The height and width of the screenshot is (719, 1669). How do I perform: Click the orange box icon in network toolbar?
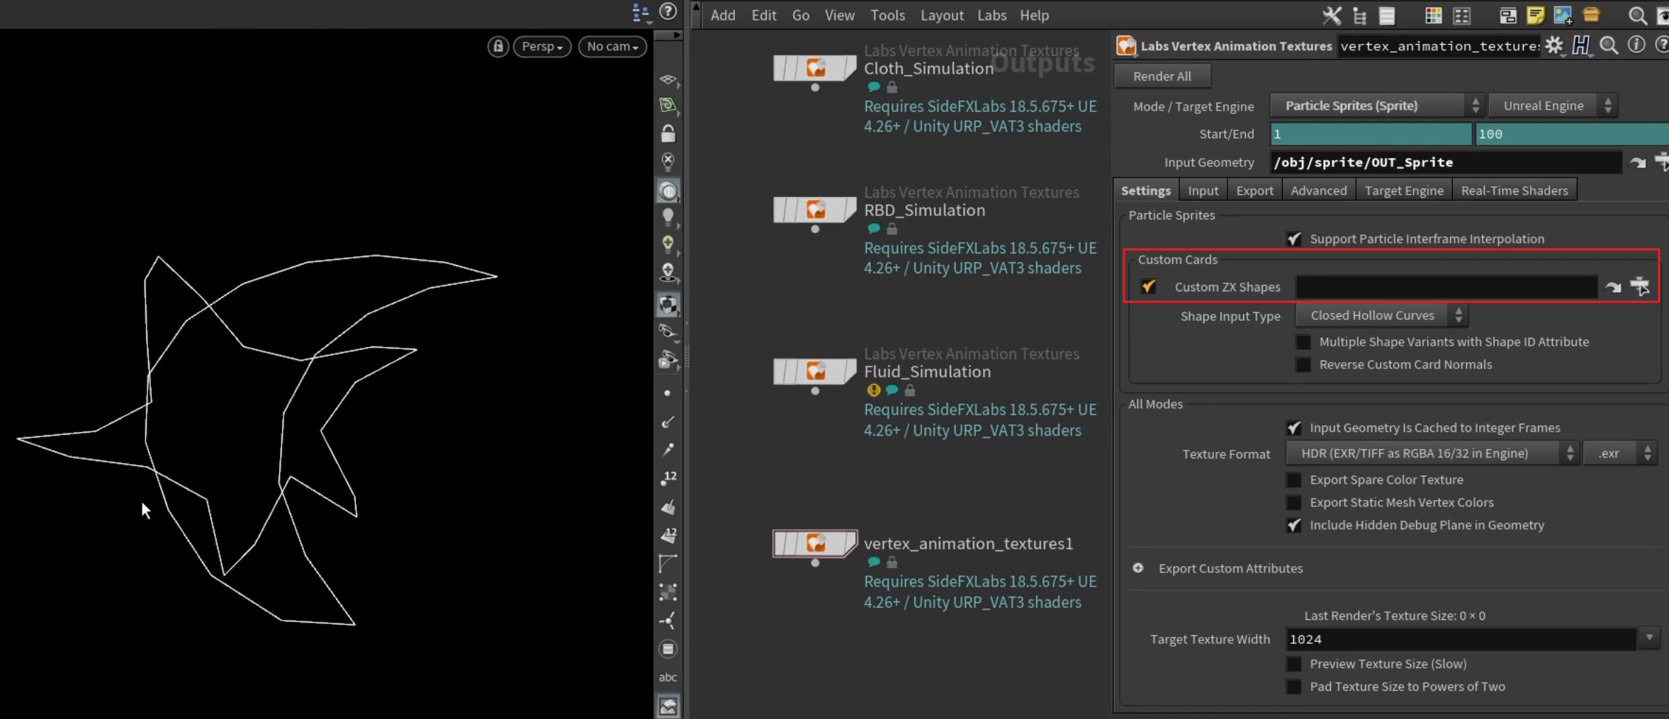(x=1591, y=15)
